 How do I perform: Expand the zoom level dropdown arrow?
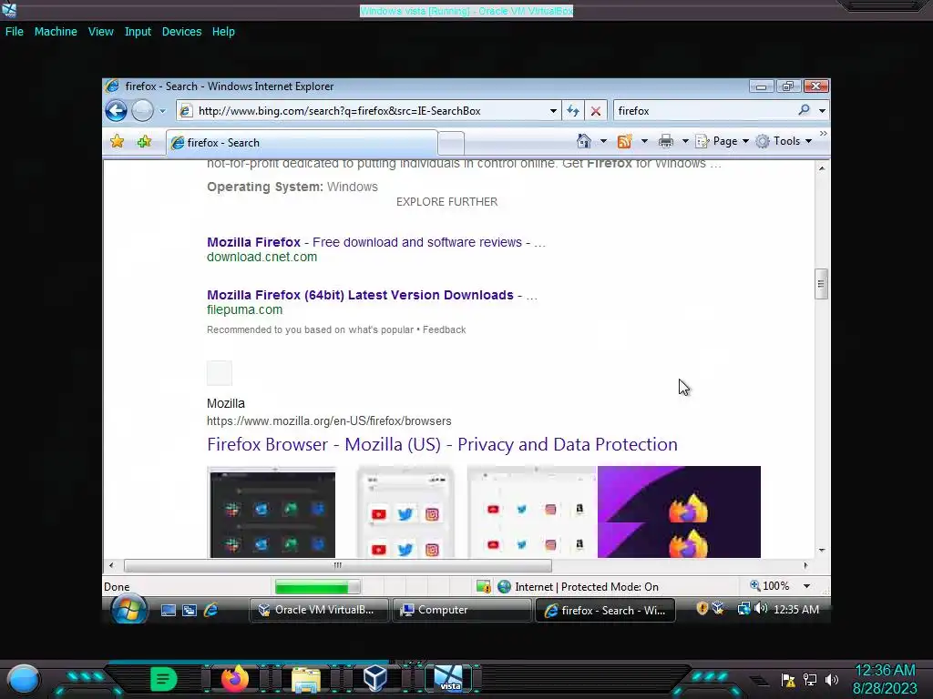pyautogui.click(x=806, y=586)
